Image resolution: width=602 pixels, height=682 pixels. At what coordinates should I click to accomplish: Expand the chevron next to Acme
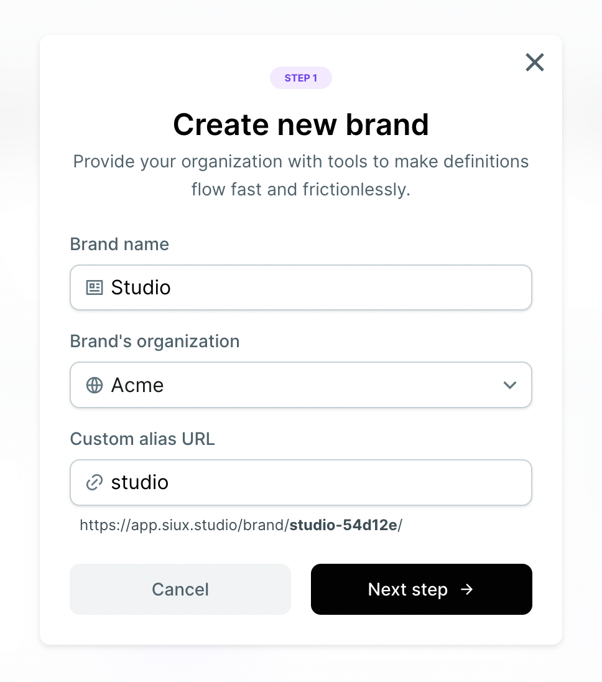[x=510, y=385]
